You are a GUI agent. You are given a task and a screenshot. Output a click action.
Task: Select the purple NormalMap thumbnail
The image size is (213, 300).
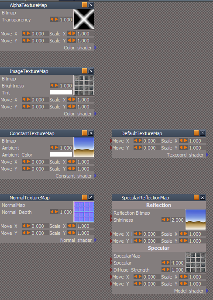[x=84, y=212]
